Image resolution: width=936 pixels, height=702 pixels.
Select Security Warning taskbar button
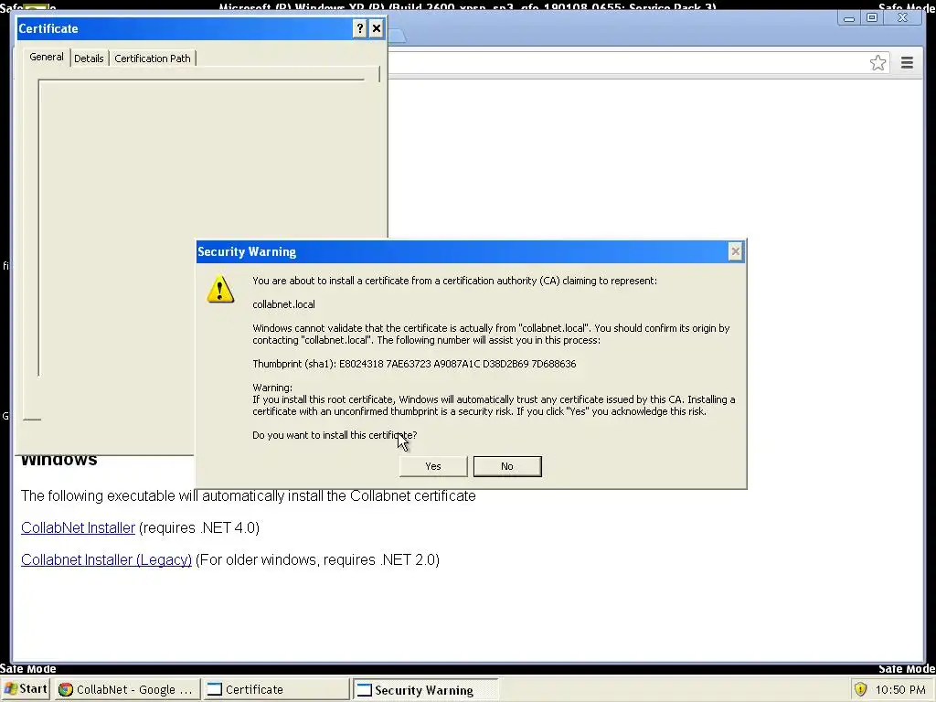[x=425, y=690]
